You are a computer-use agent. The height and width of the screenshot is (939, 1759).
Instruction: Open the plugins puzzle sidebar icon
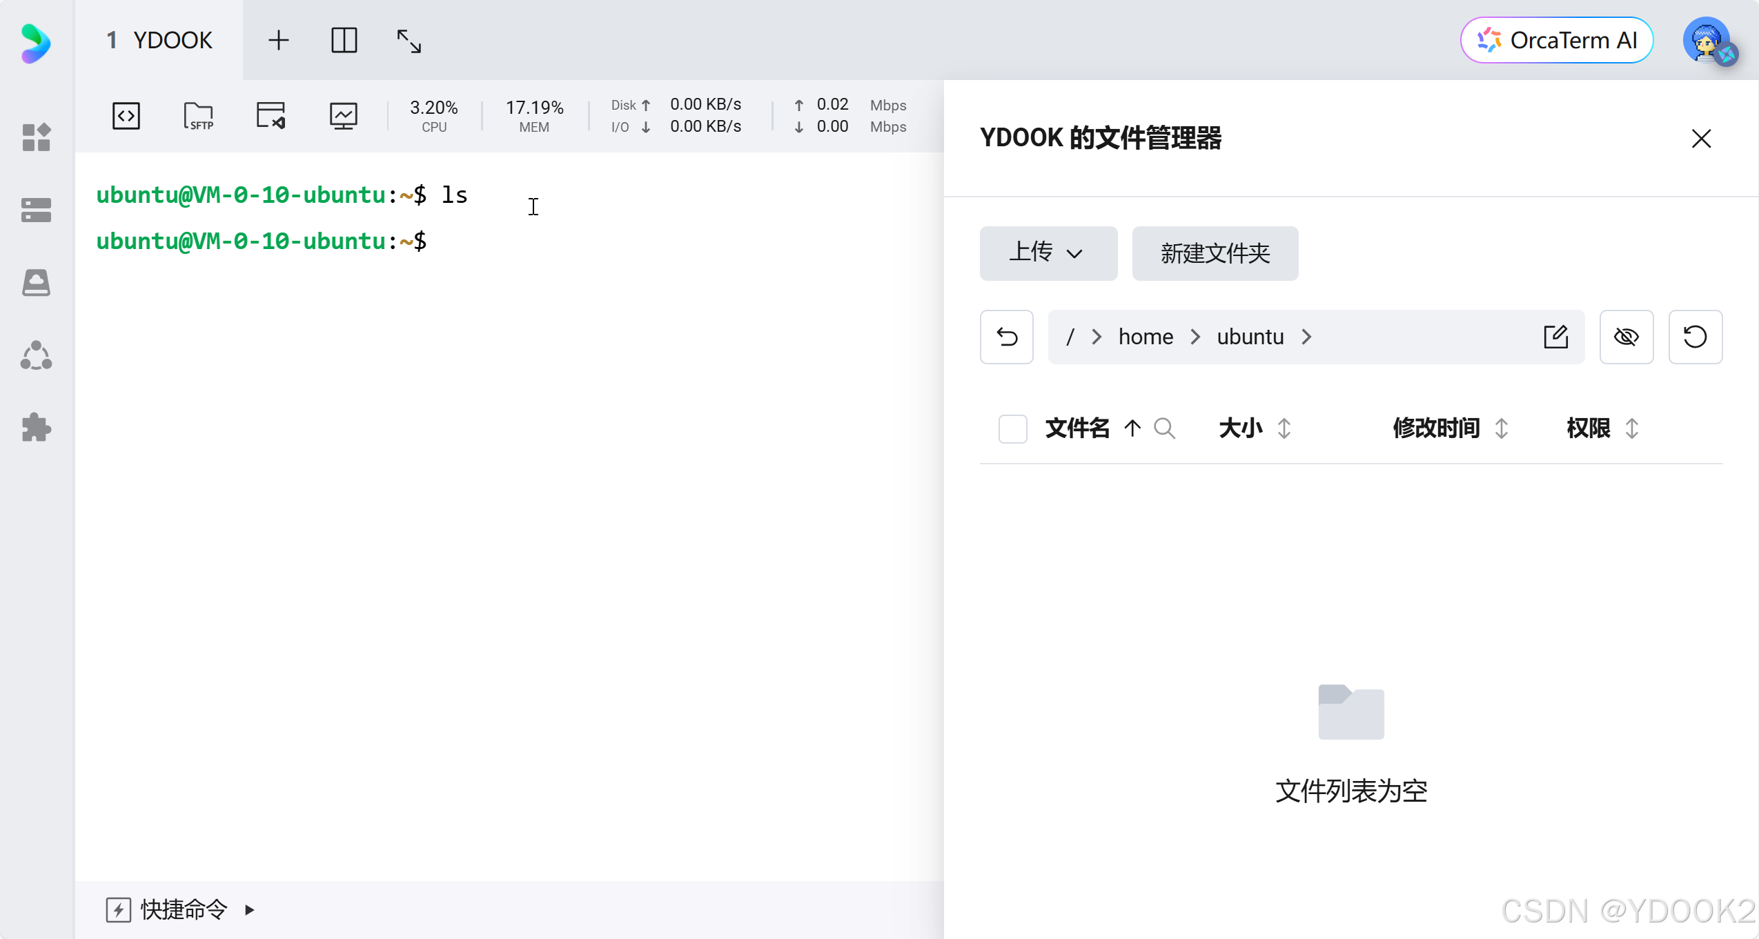(x=36, y=428)
